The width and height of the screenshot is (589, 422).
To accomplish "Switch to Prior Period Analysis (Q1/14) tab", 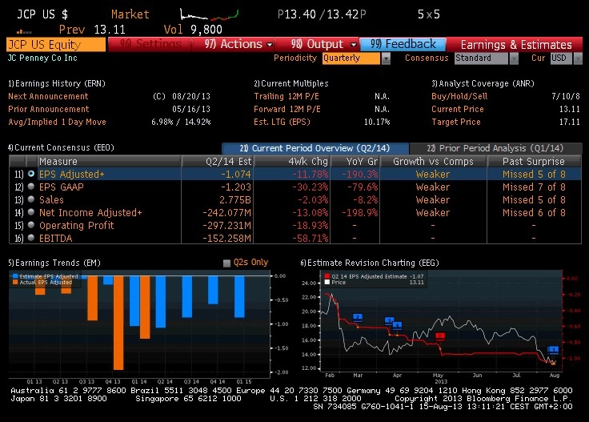I will pyautogui.click(x=495, y=148).
